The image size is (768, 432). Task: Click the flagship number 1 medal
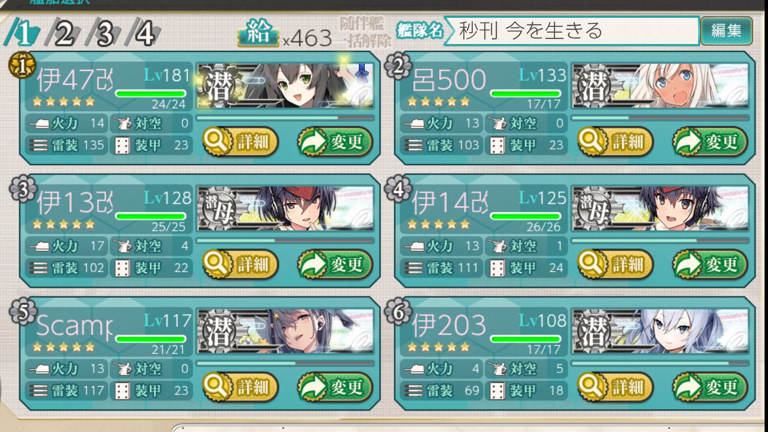pos(22,65)
